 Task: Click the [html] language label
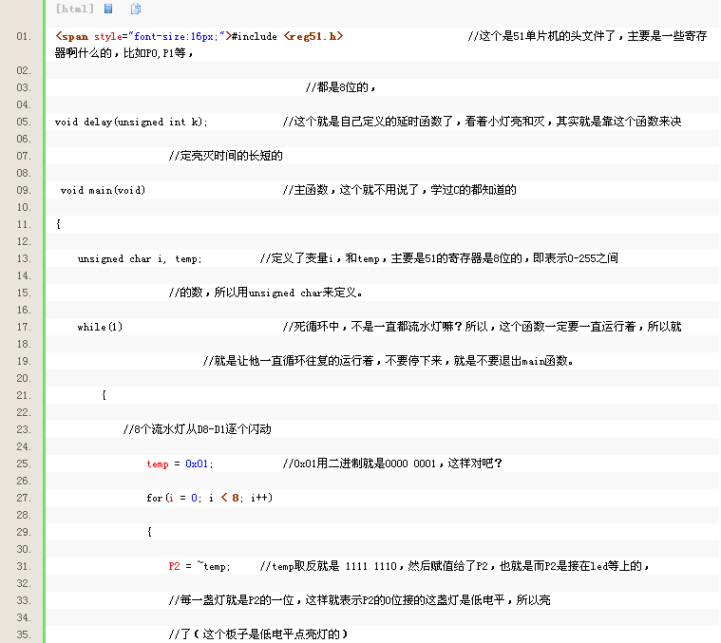(74, 9)
